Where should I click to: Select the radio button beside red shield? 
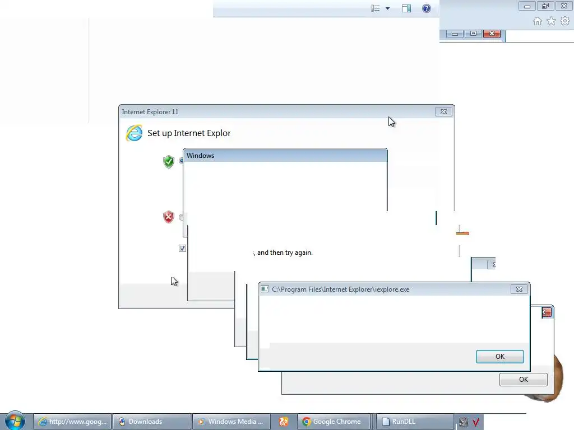tap(181, 217)
